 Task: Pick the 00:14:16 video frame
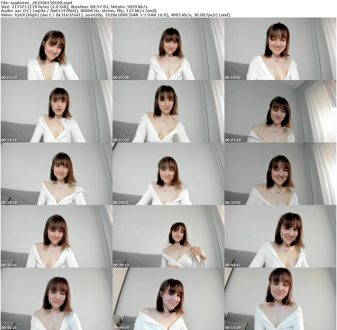[x=56, y=111]
